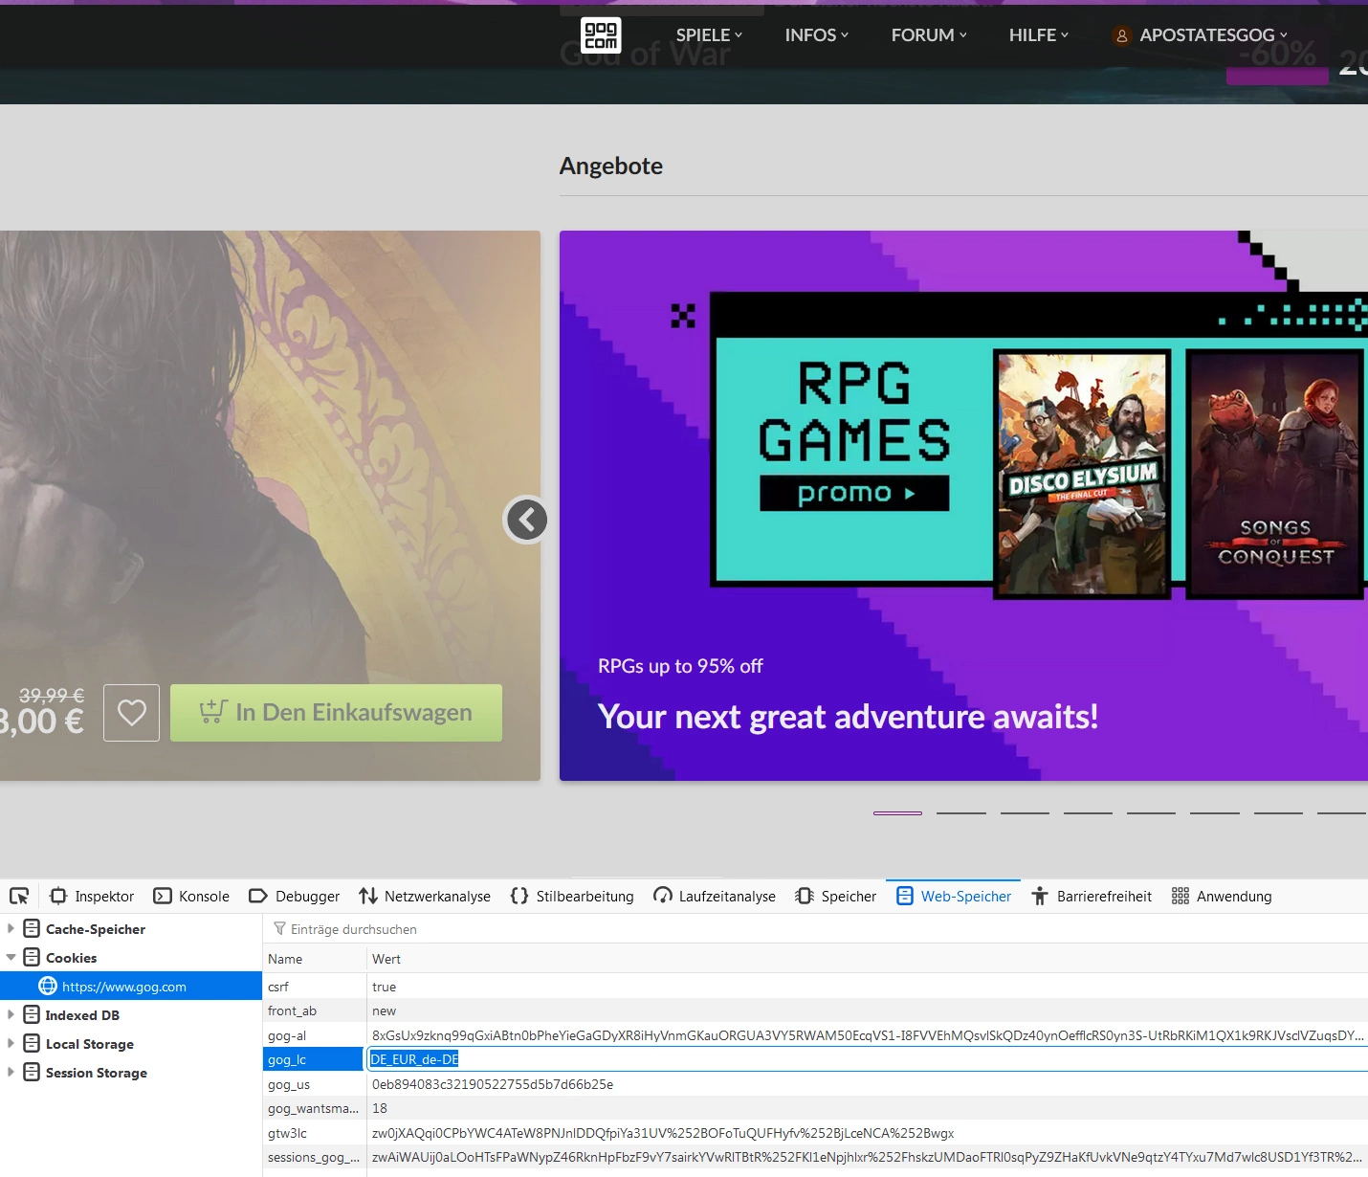The image size is (1368, 1177).
Task: Select the sessions_gog_... cookie row
Action: pyautogui.click(x=815, y=1157)
